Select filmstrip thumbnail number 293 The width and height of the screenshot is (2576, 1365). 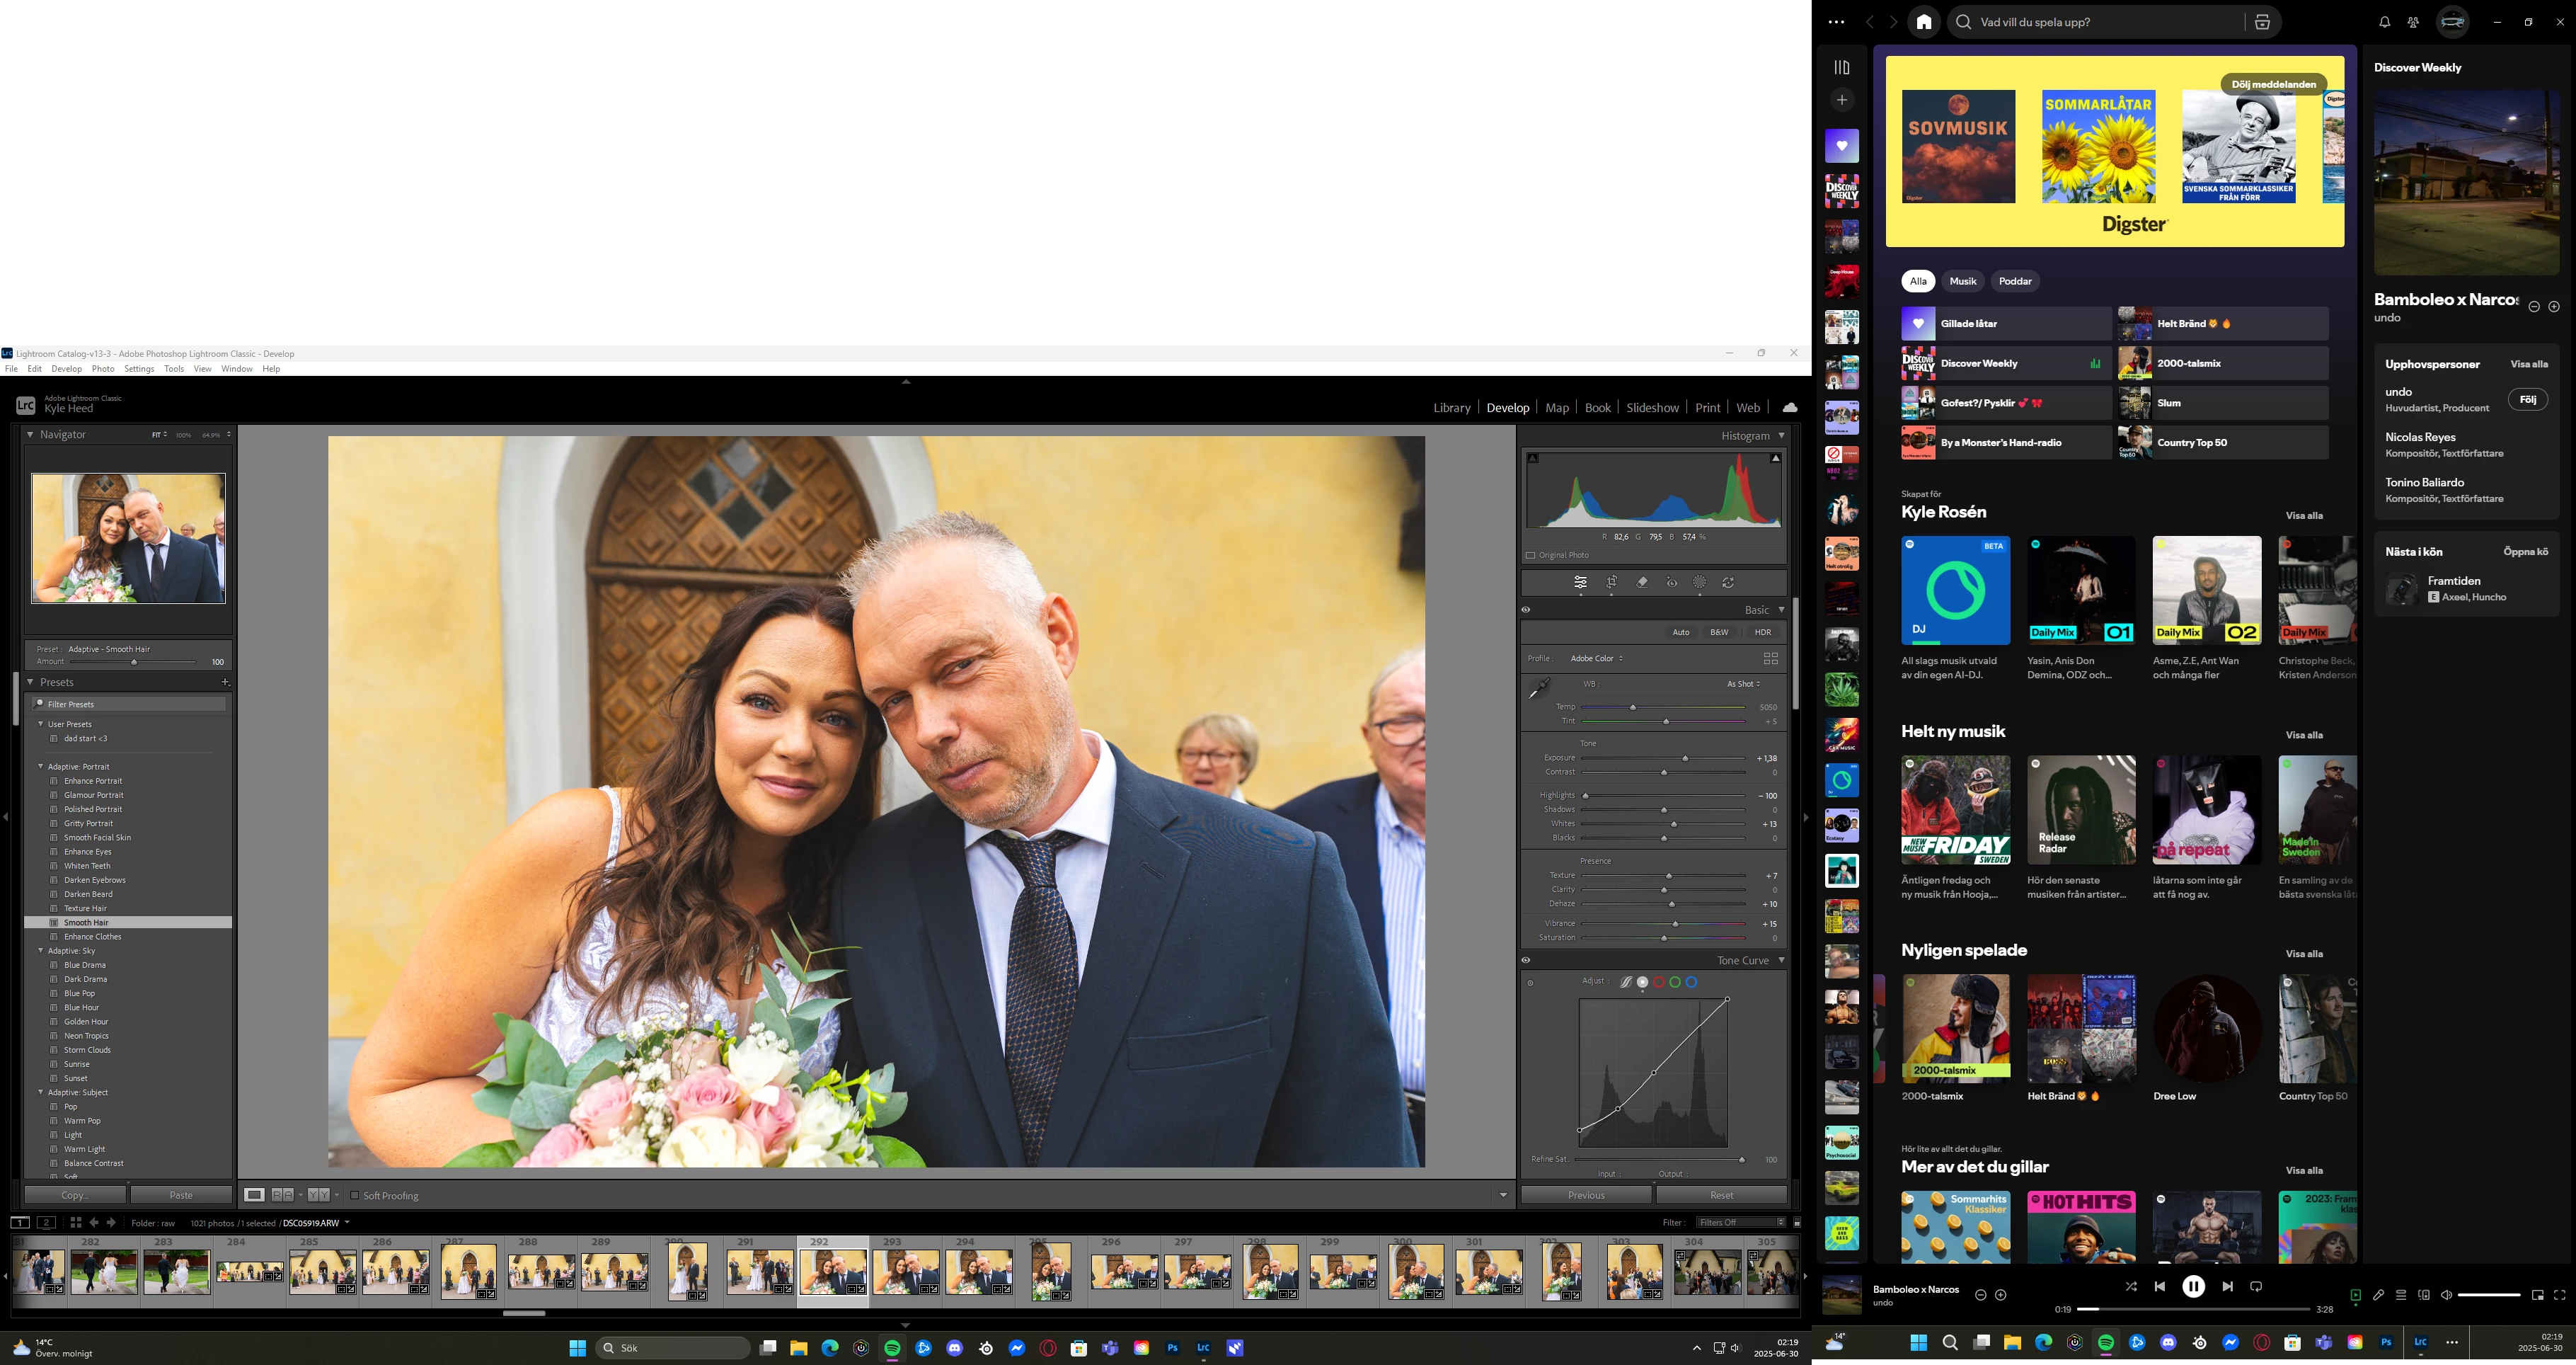[x=906, y=1273]
